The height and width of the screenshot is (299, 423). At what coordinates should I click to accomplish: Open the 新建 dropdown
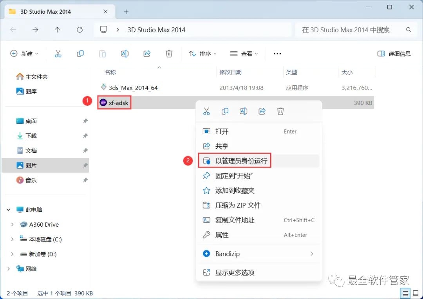point(24,54)
